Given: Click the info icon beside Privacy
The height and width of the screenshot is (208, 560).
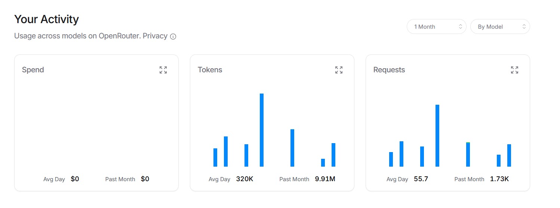Looking at the screenshot, I should point(173,37).
